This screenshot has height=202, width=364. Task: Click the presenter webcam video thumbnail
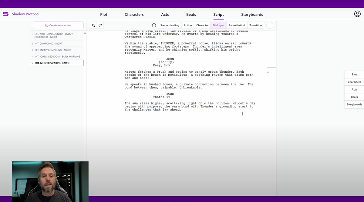pos(50,181)
